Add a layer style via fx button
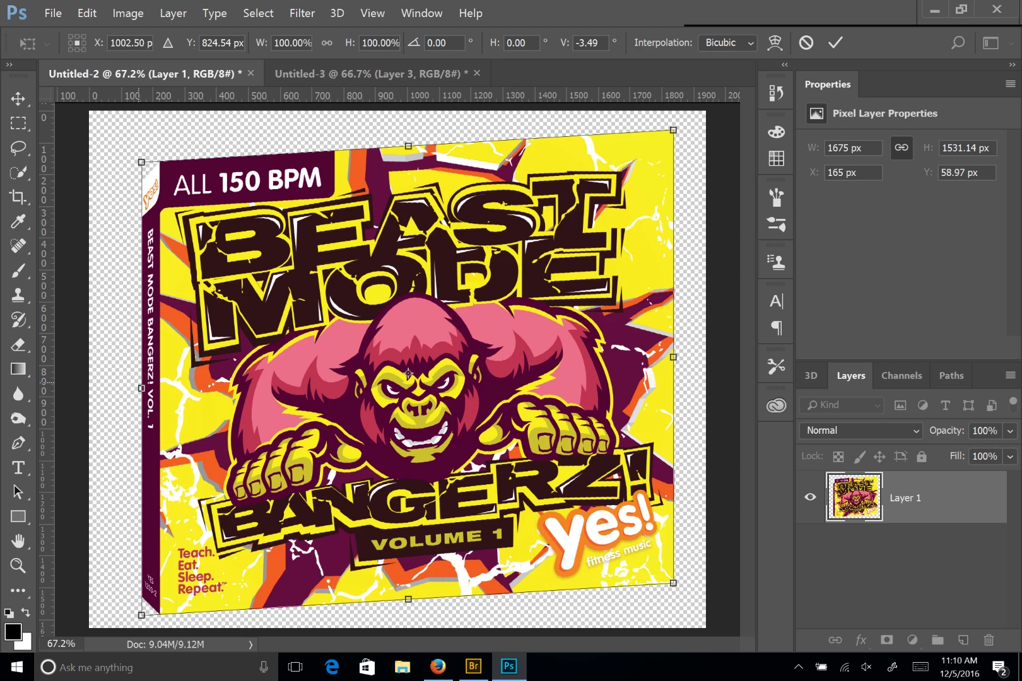Screen dimensions: 1022x681 (x=860, y=640)
